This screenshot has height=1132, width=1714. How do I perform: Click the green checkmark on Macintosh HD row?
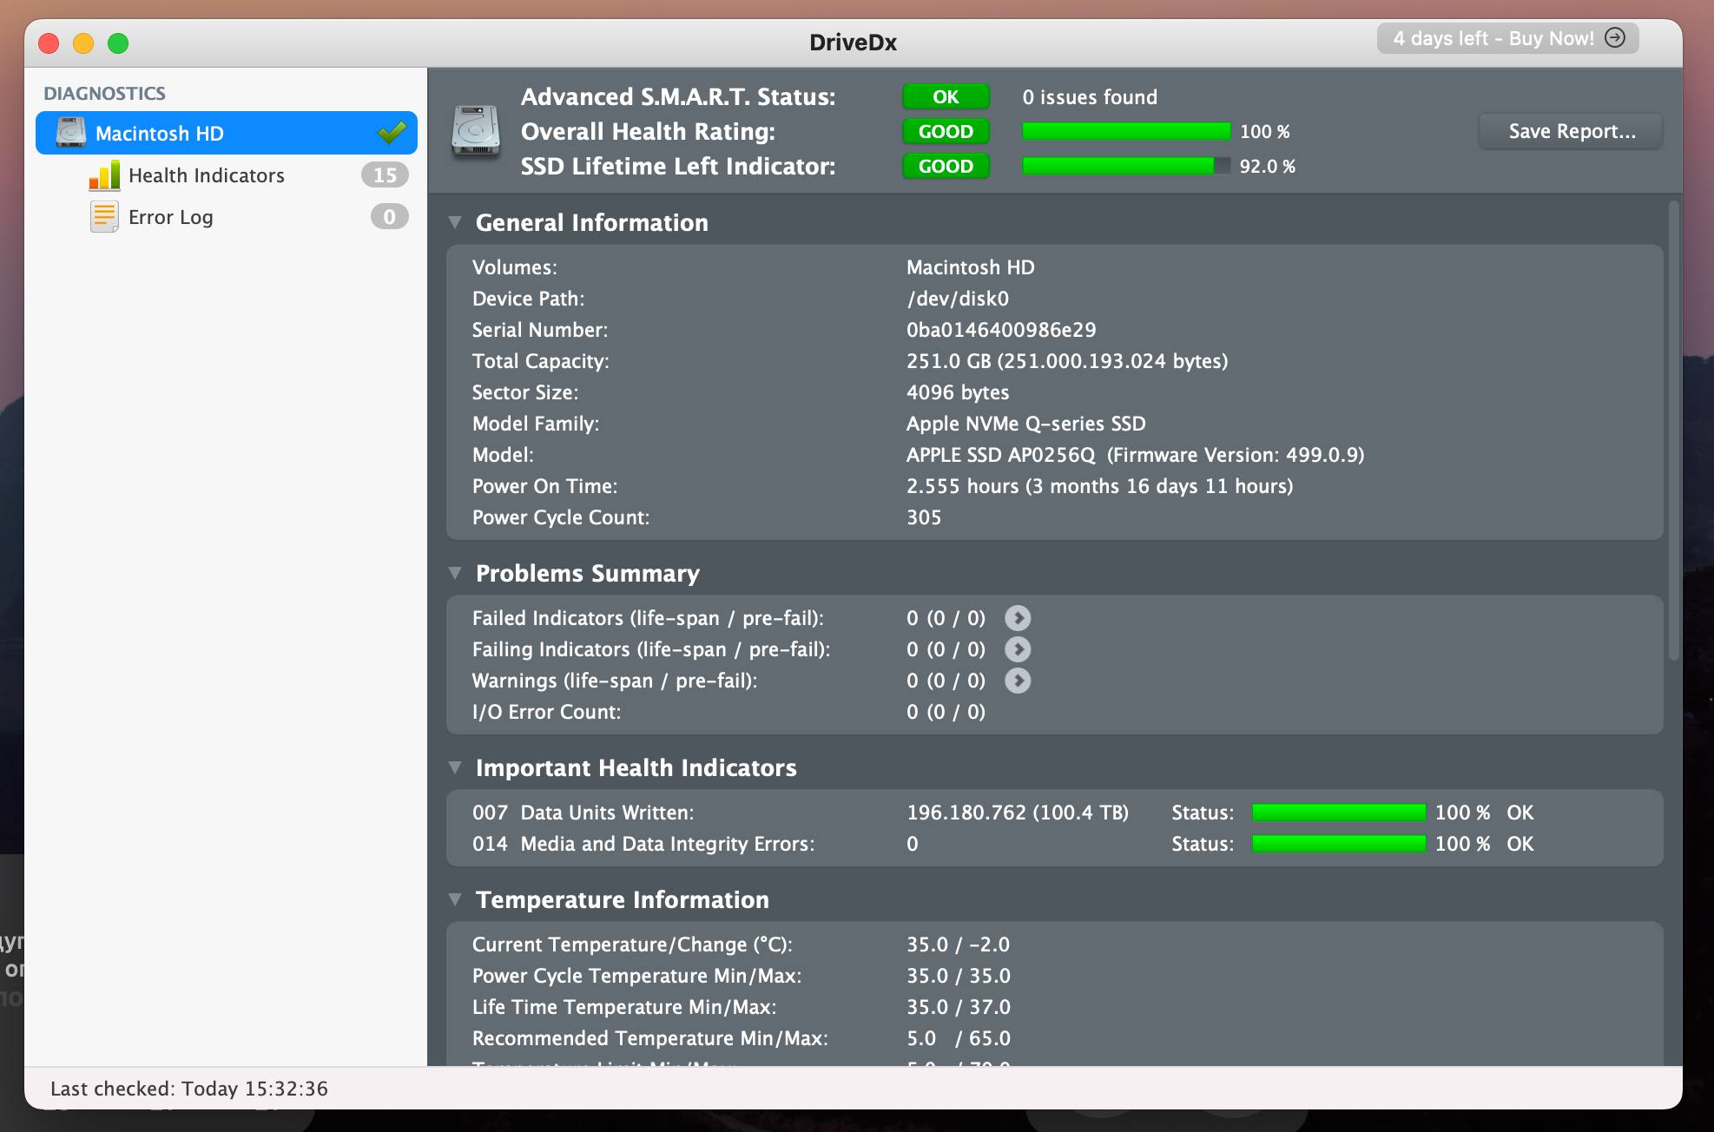(x=392, y=133)
